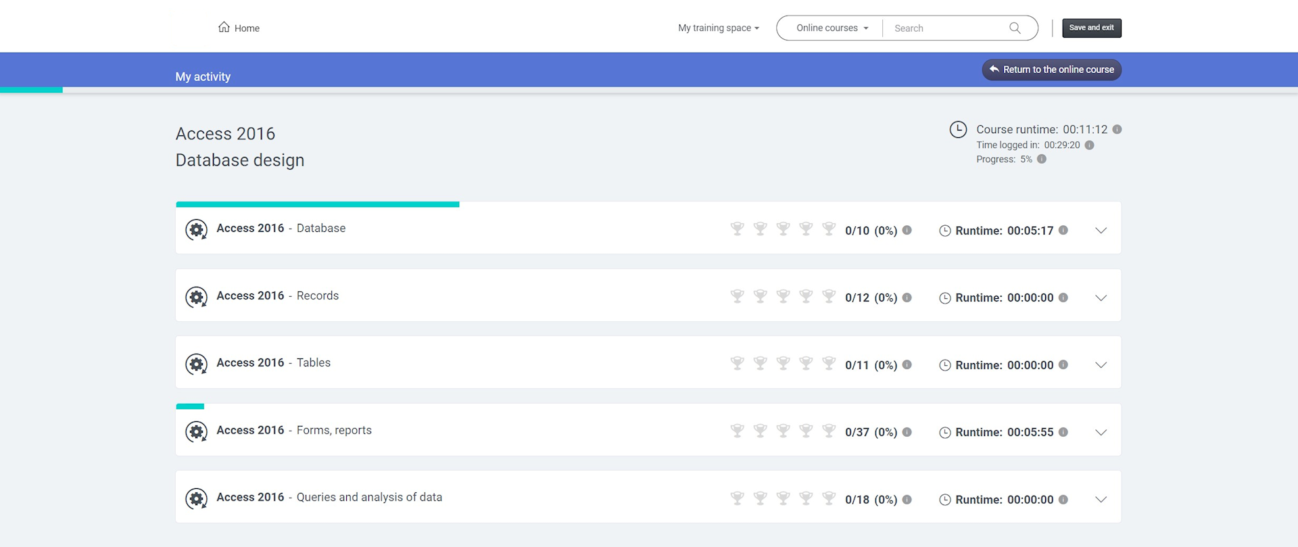Go to Home link

click(x=239, y=28)
